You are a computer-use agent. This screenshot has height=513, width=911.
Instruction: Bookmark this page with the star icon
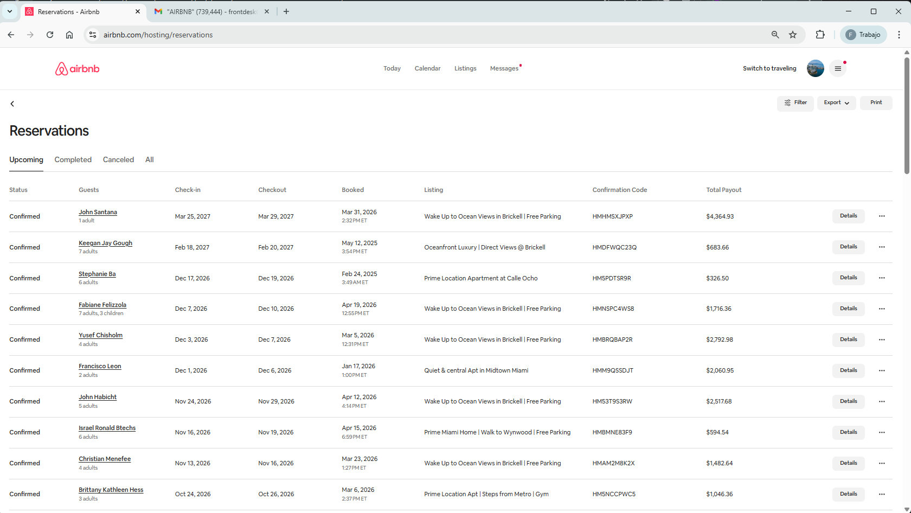(793, 35)
